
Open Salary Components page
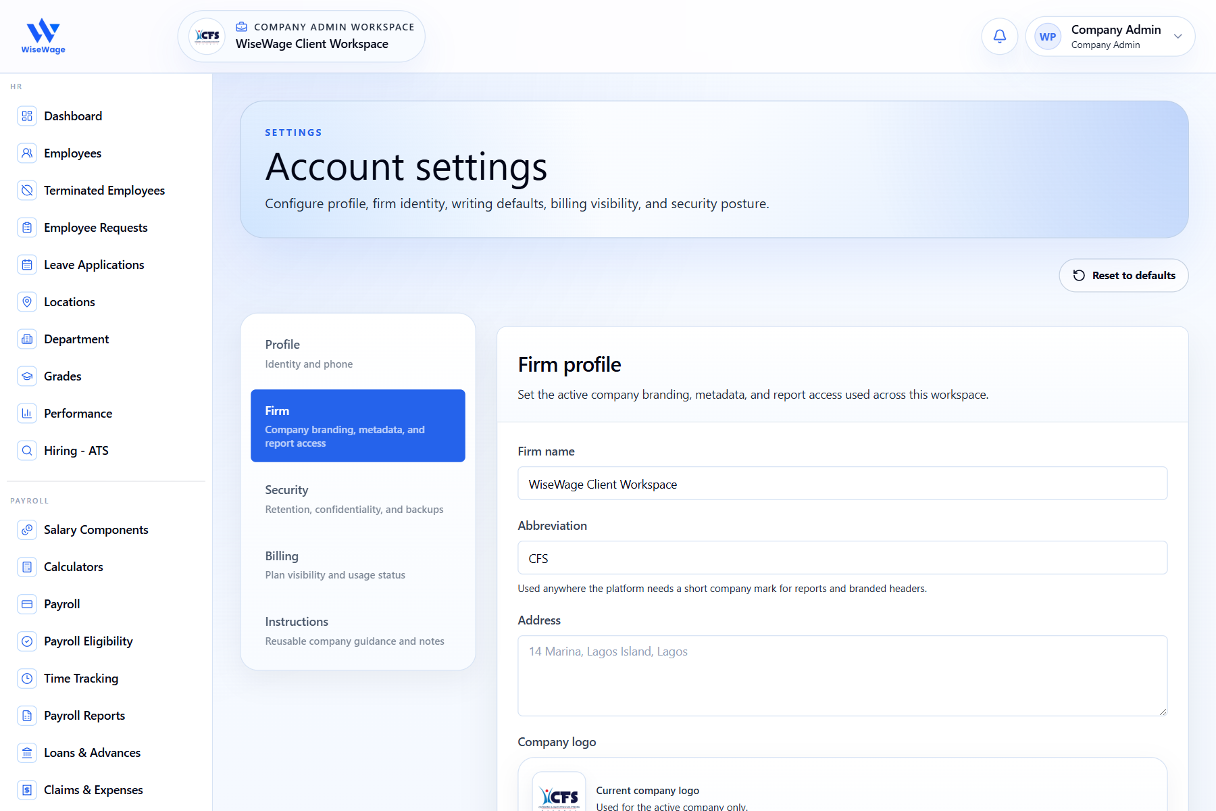coord(96,530)
